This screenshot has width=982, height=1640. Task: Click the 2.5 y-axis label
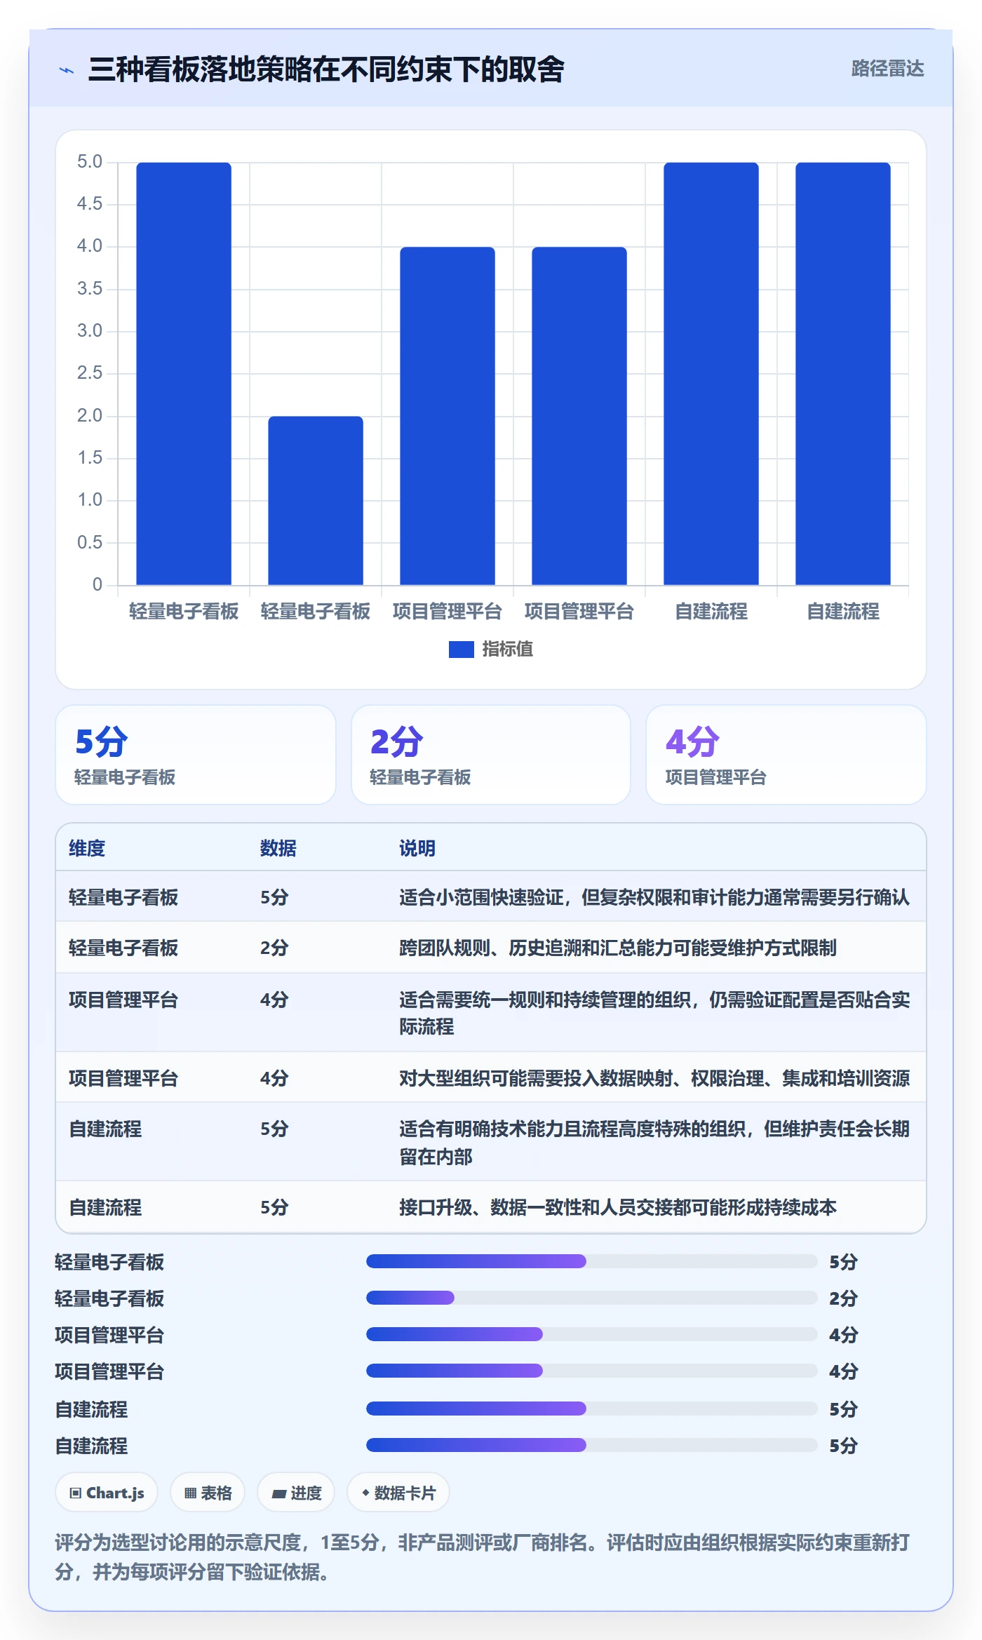(90, 373)
